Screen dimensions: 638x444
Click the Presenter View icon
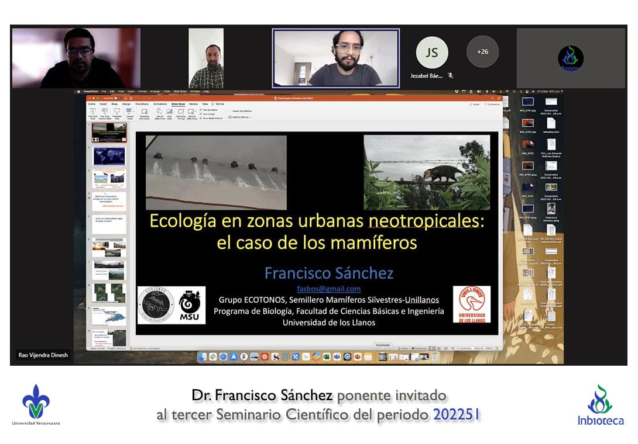point(116,112)
